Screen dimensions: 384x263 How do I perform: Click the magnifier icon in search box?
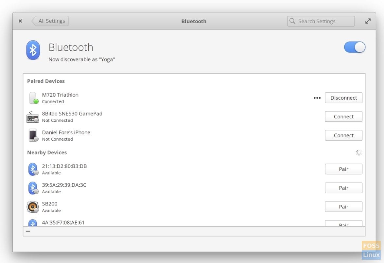tap(292, 21)
